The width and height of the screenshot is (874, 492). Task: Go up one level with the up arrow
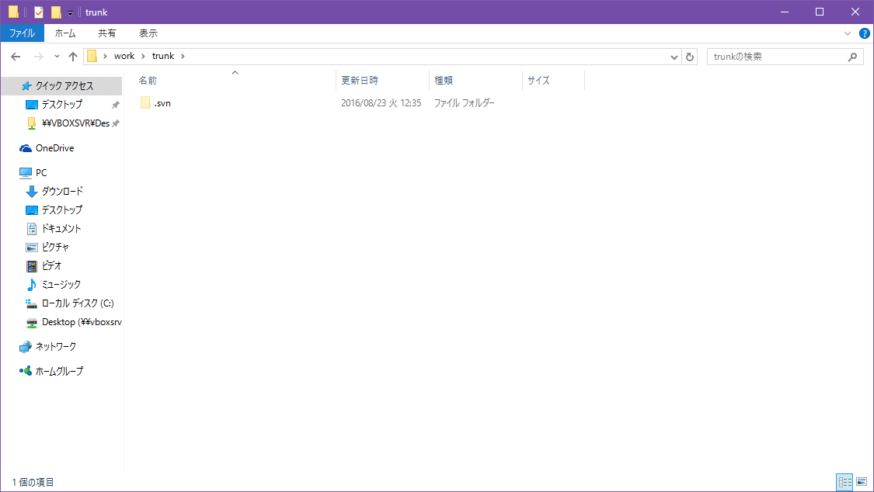[73, 56]
